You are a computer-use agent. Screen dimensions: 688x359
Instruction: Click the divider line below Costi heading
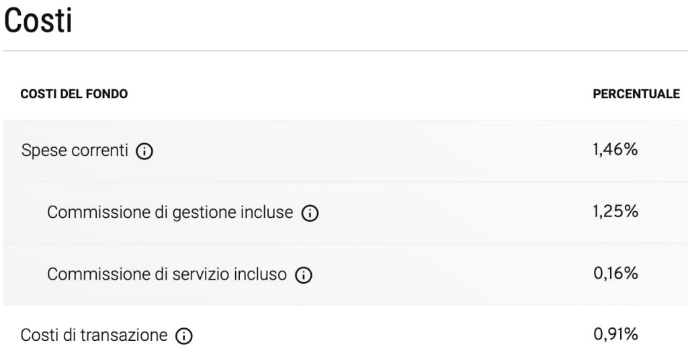click(x=344, y=50)
